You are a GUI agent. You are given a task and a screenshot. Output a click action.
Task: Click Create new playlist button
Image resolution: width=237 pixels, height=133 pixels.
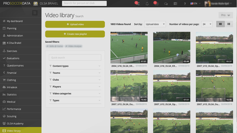tap(75, 34)
